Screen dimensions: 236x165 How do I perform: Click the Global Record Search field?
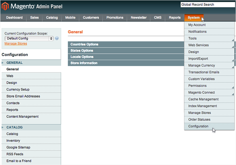coord(208,5)
